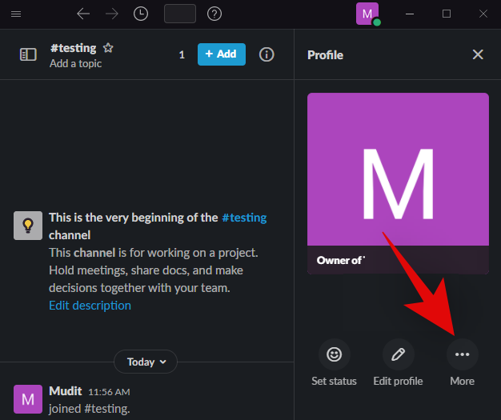
Task: Open the help question mark icon
Action: (214, 14)
